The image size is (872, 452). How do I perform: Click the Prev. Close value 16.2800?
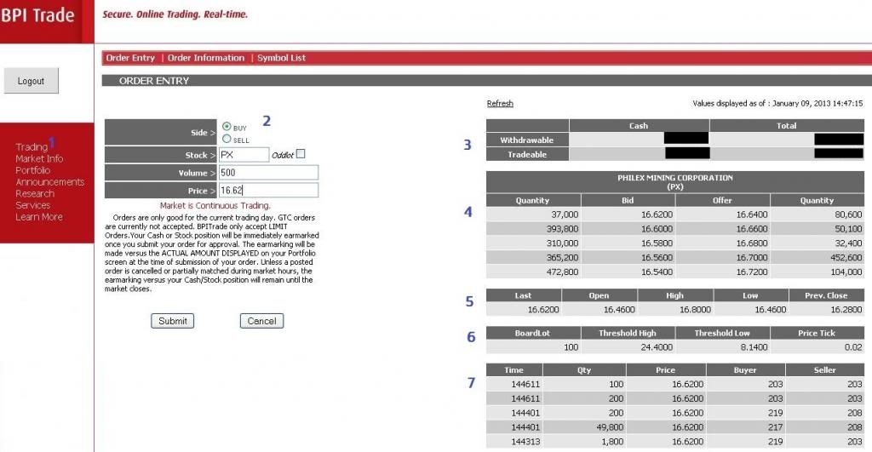tap(846, 309)
